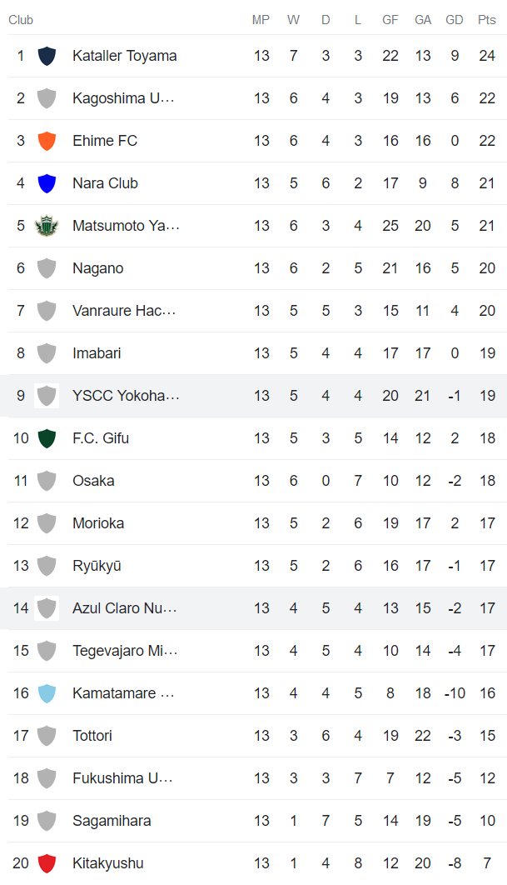Open the Kagoshima United club badge
507x885 pixels.
(47, 97)
